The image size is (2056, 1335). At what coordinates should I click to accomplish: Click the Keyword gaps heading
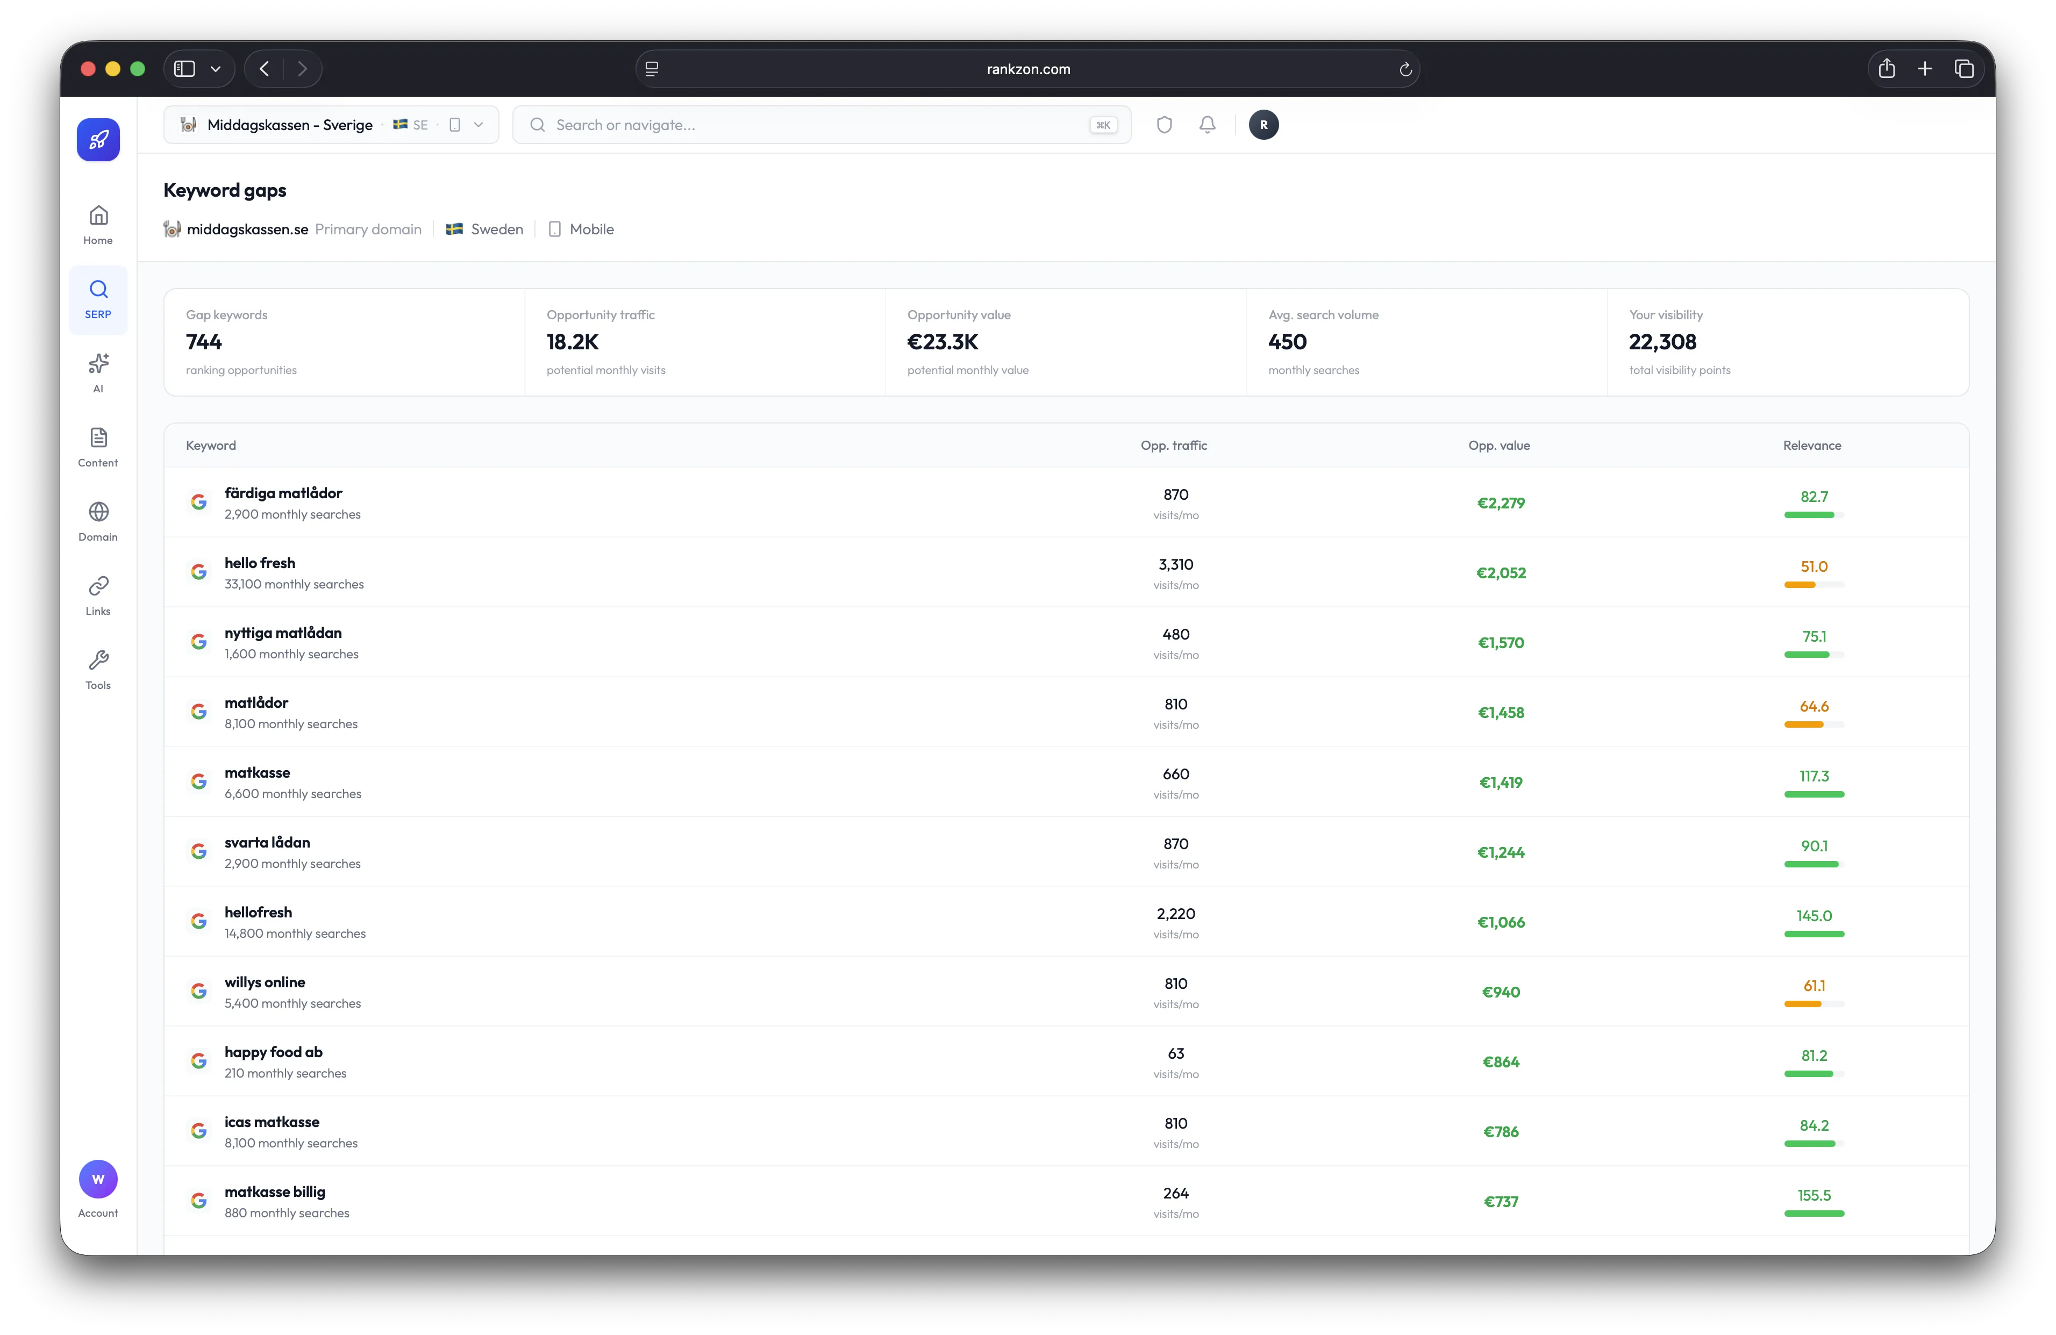click(x=225, y=190)
